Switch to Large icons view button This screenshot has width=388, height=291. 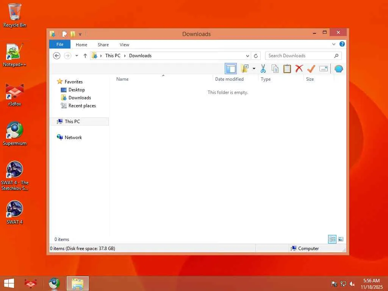point(341,239)
